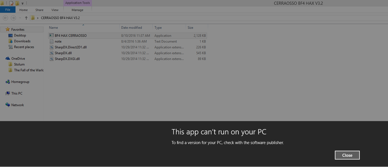The height and width of the screenshot is (167, 388).
Task: Click the 226 KB size cell
Action: point(201,47)
